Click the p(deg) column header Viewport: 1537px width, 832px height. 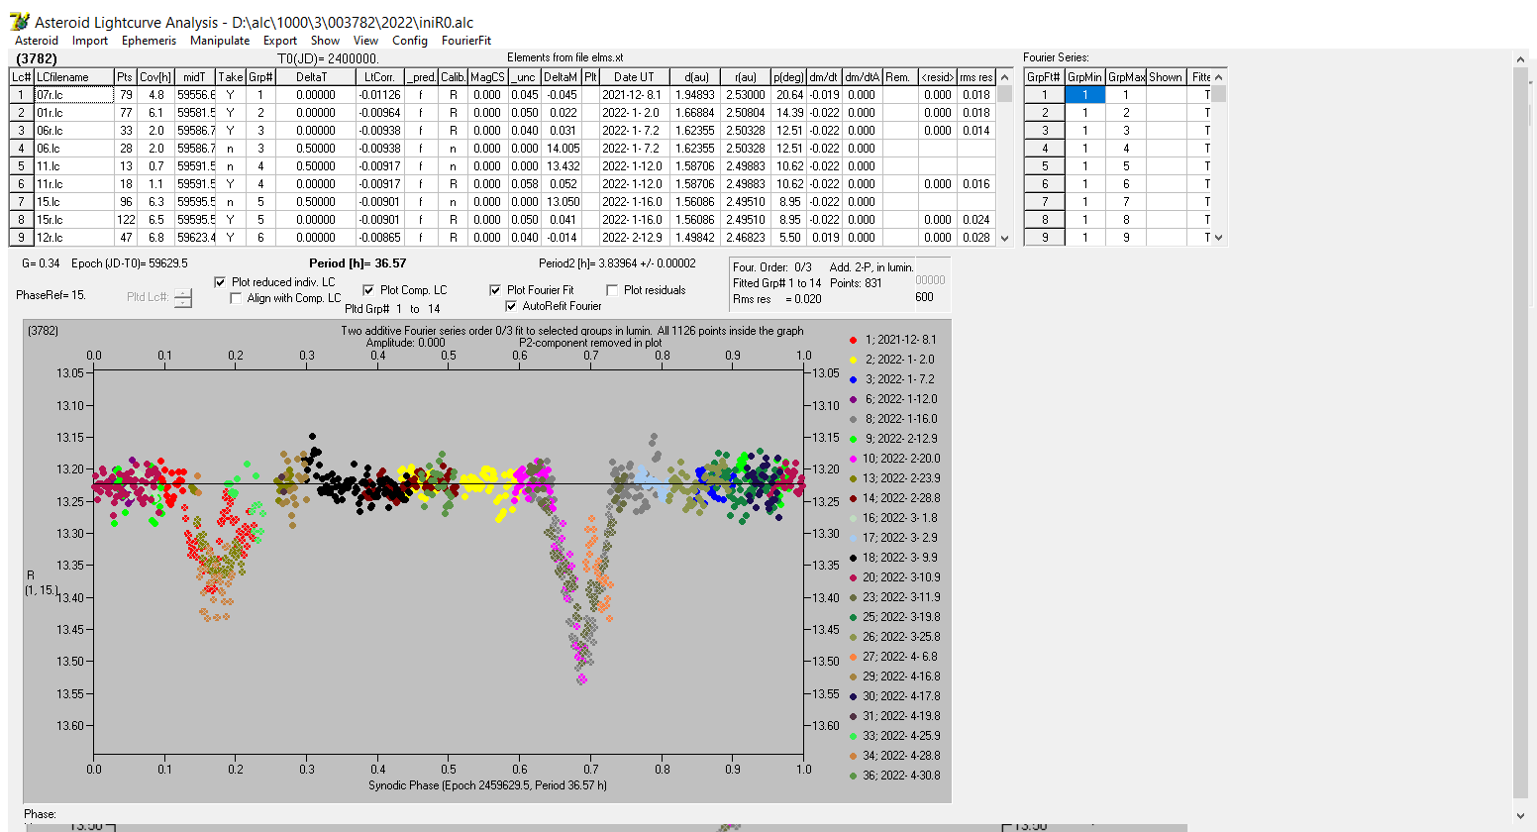click(x=788, y=77)
